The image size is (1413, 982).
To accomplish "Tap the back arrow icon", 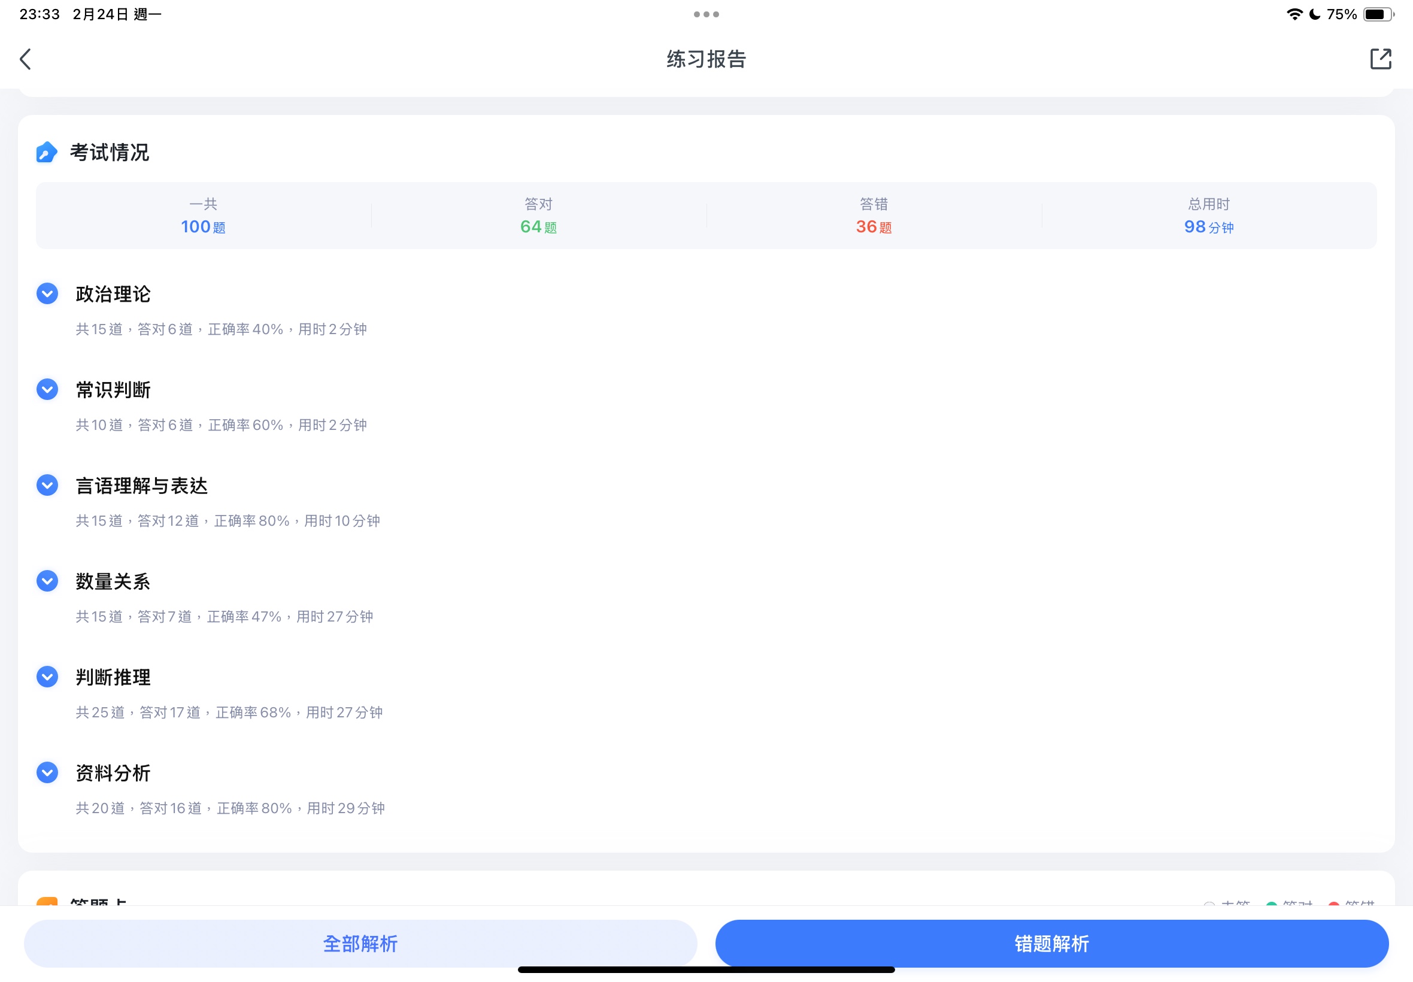I will pos(25,59).
